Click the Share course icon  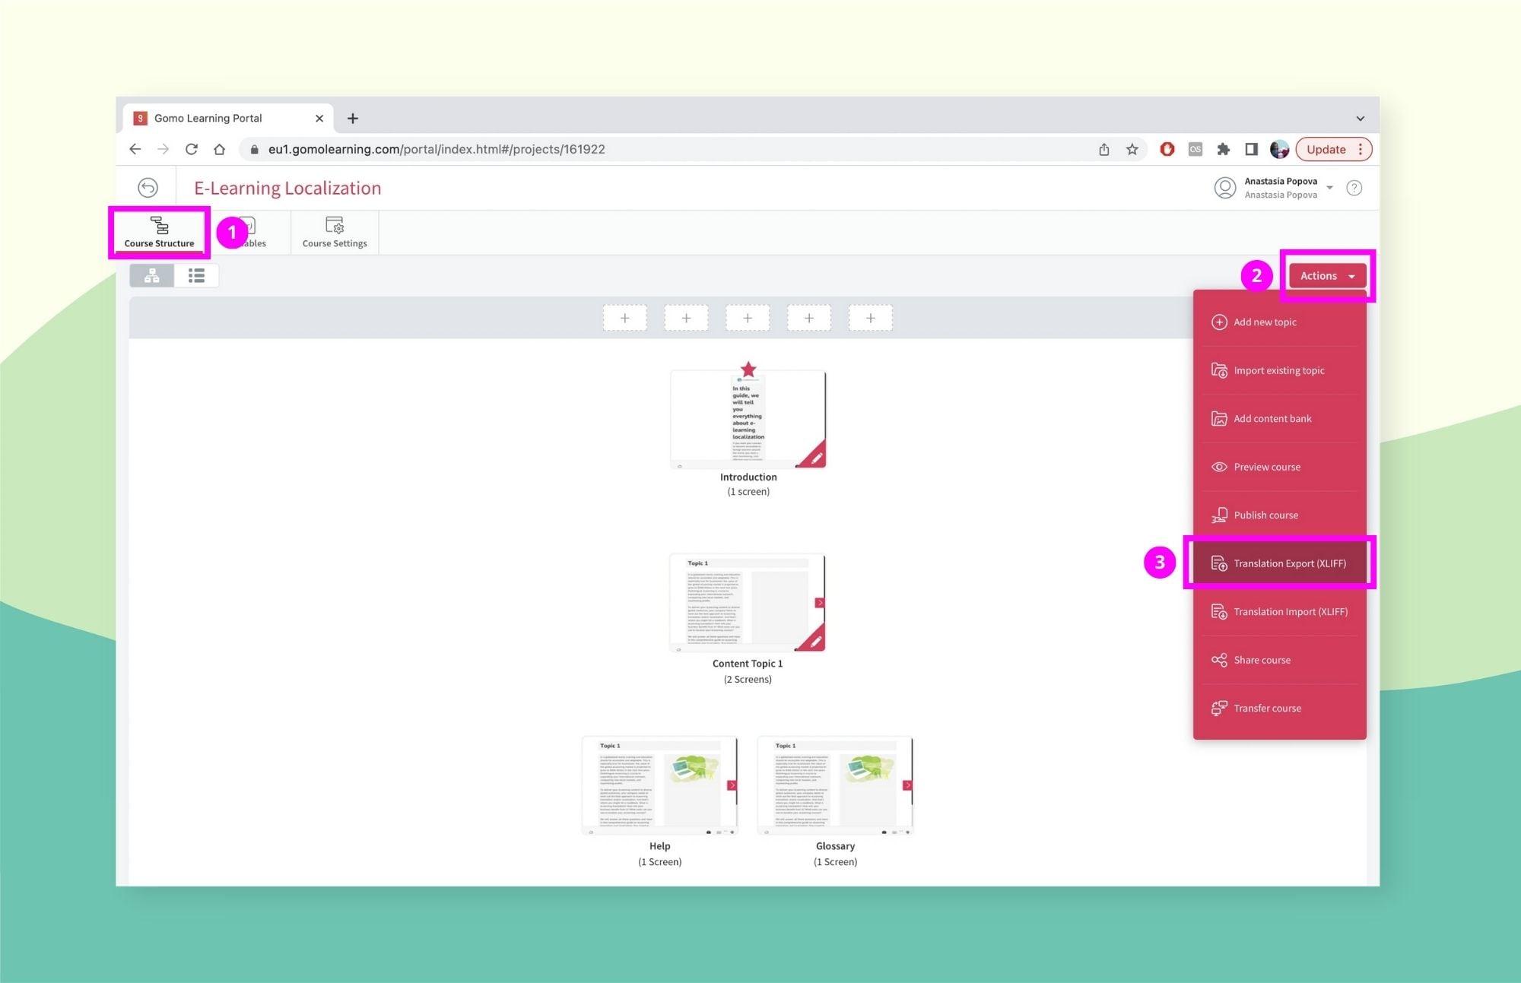point(1219,660)
